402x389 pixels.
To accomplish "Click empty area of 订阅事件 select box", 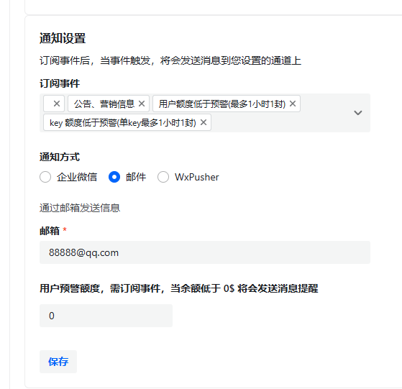I will pos(282,122).
